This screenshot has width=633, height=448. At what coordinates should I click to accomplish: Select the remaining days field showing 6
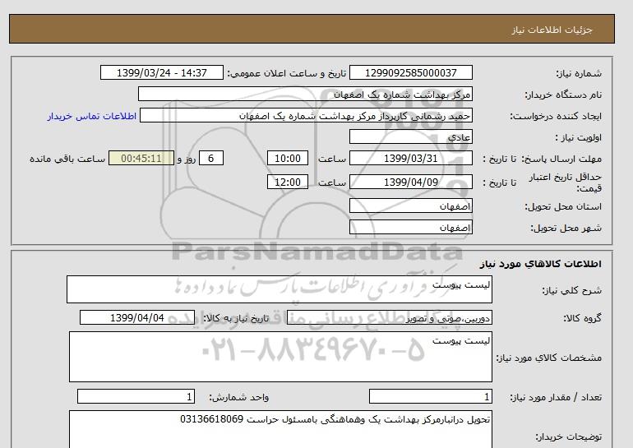click(210, 158)
